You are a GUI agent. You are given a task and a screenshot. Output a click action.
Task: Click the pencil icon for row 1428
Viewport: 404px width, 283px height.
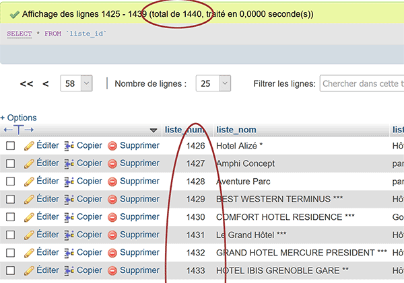pyautogui.click(x=29, y=181)
